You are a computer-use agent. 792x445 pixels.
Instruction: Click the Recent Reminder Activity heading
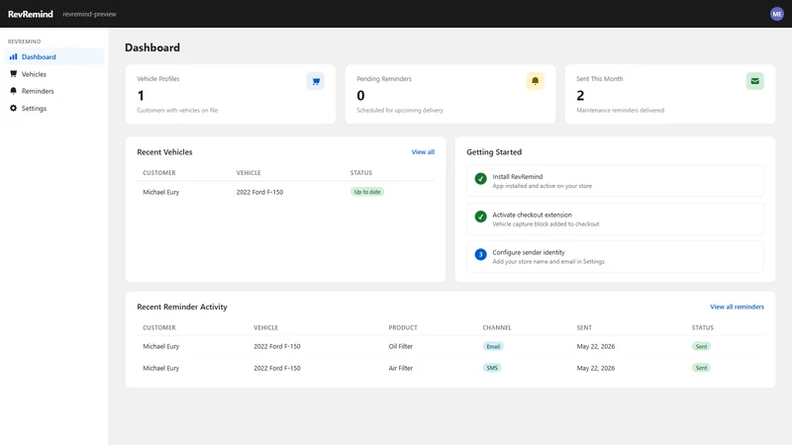click(182, 307)
